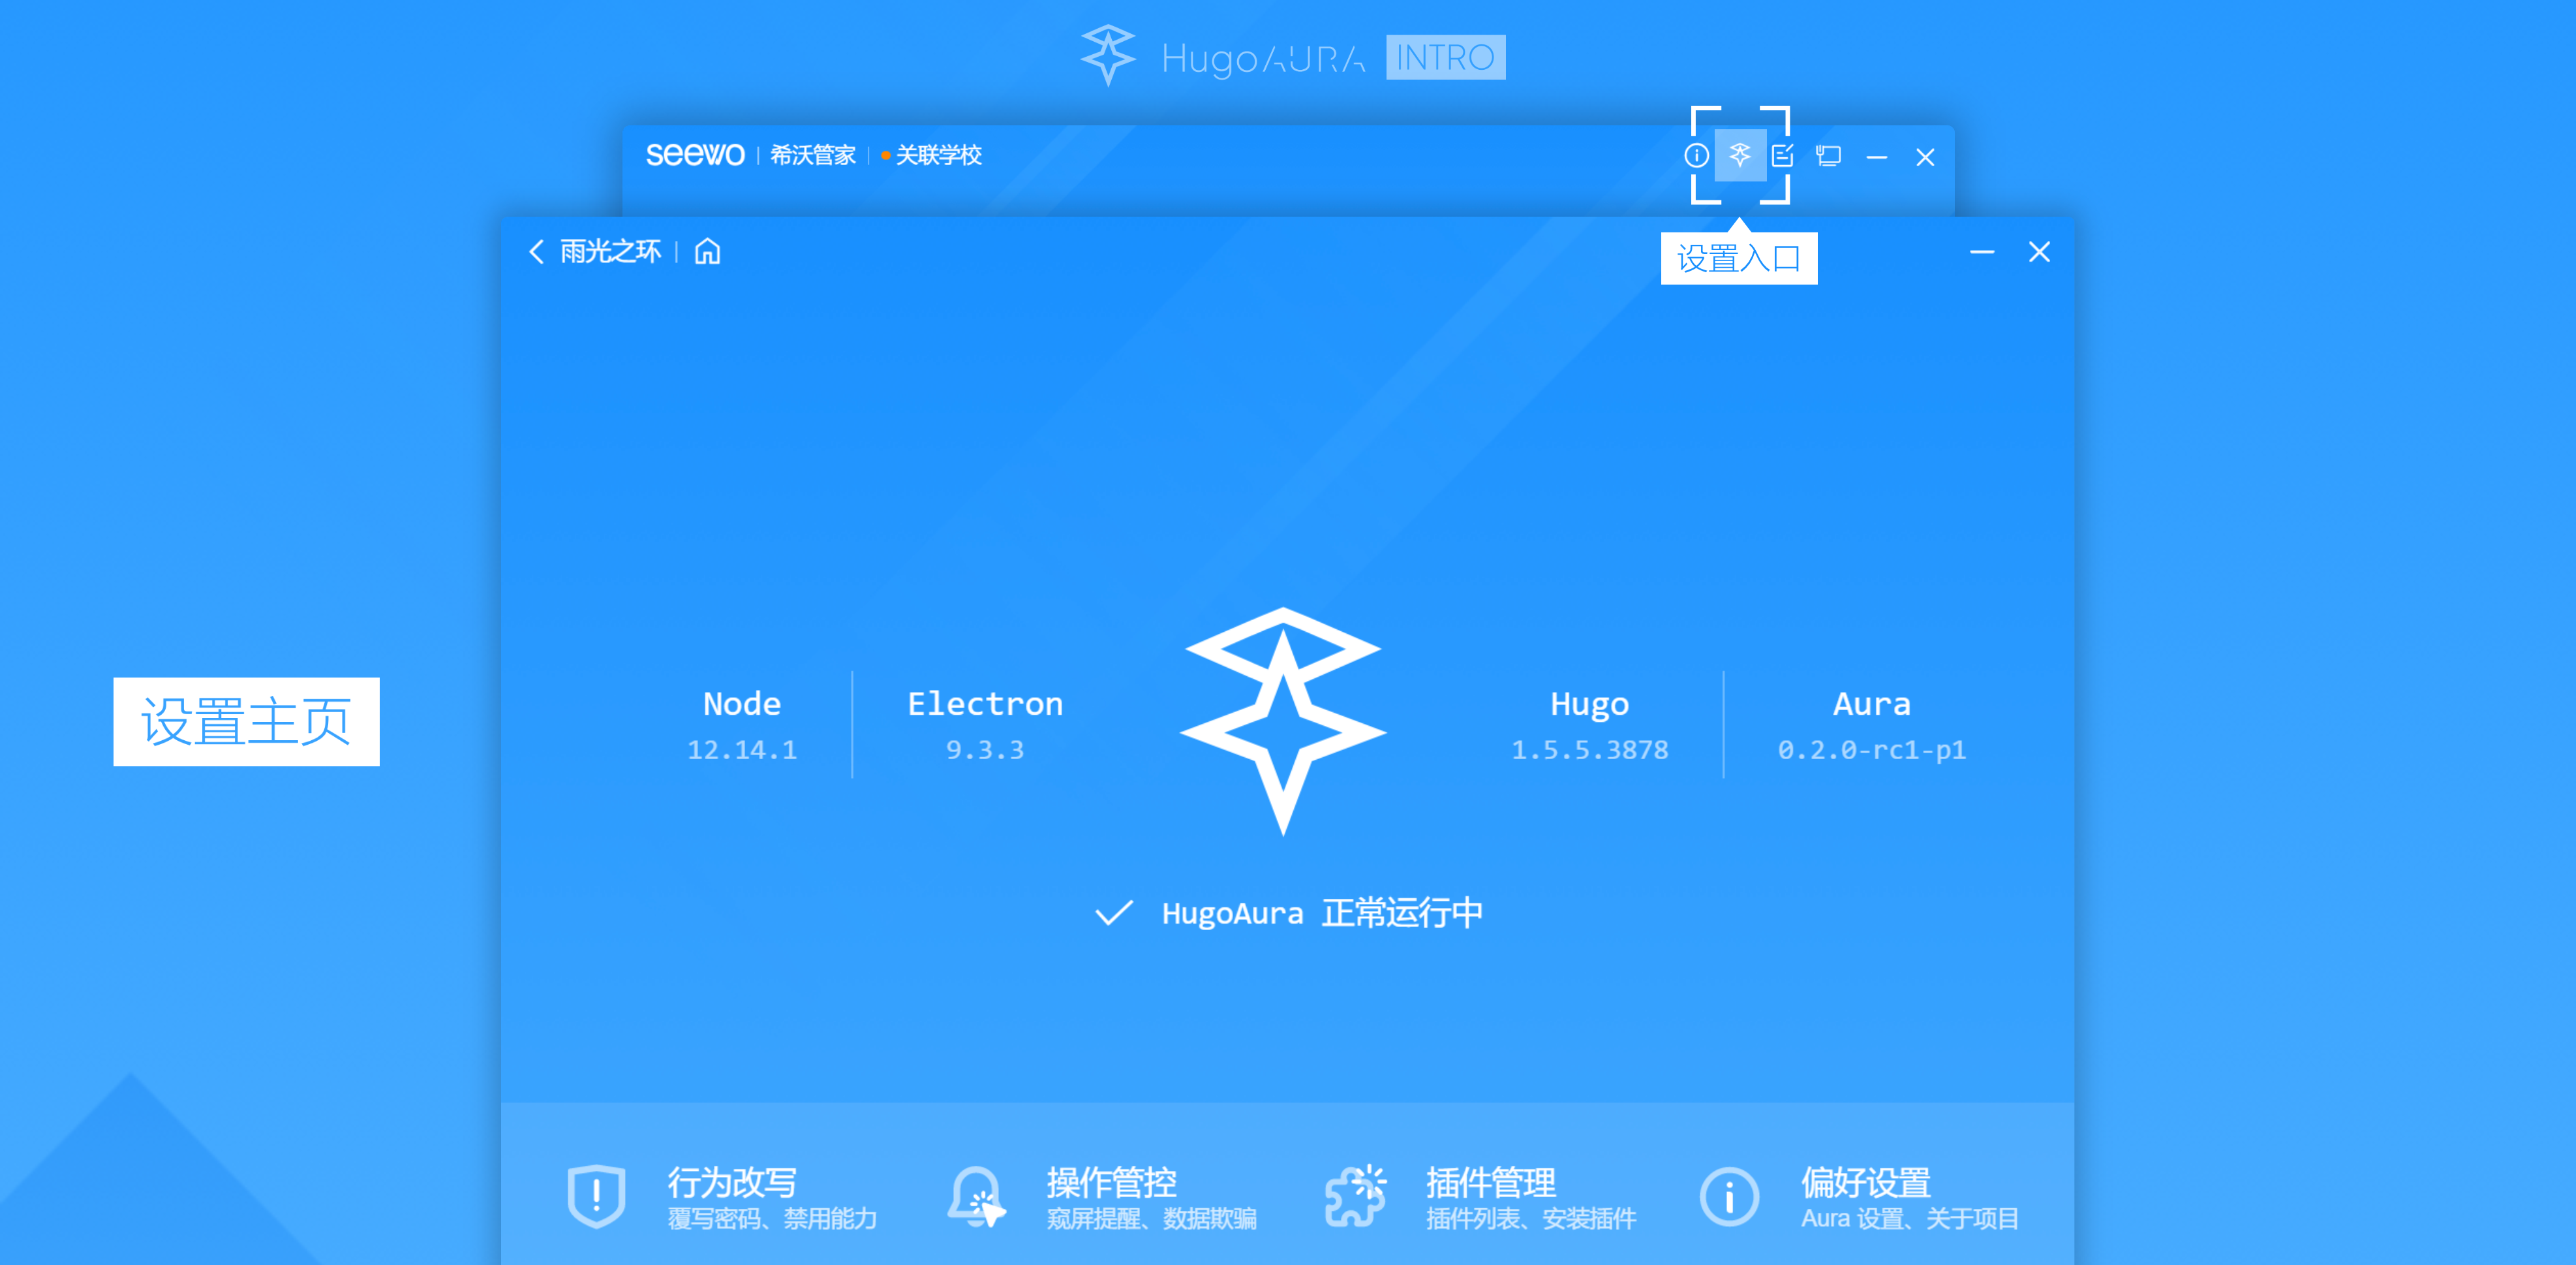This screenshot has width=2576, height=1265.
Task: Click the Aura version 0.2.0-rc1-p1 text
Action: [x=1871, y=749]
